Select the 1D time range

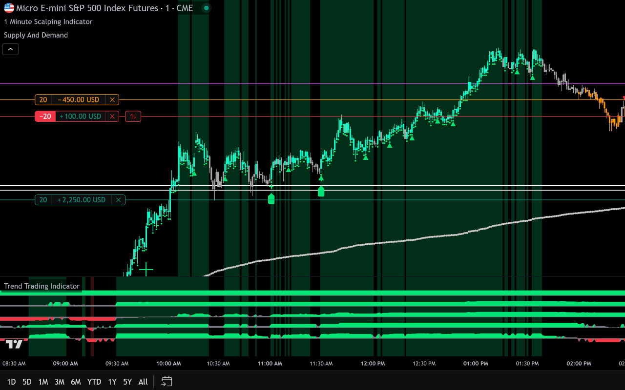pos(11,382)
